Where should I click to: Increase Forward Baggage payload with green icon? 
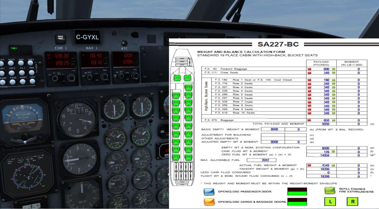(x=334, y=69)
